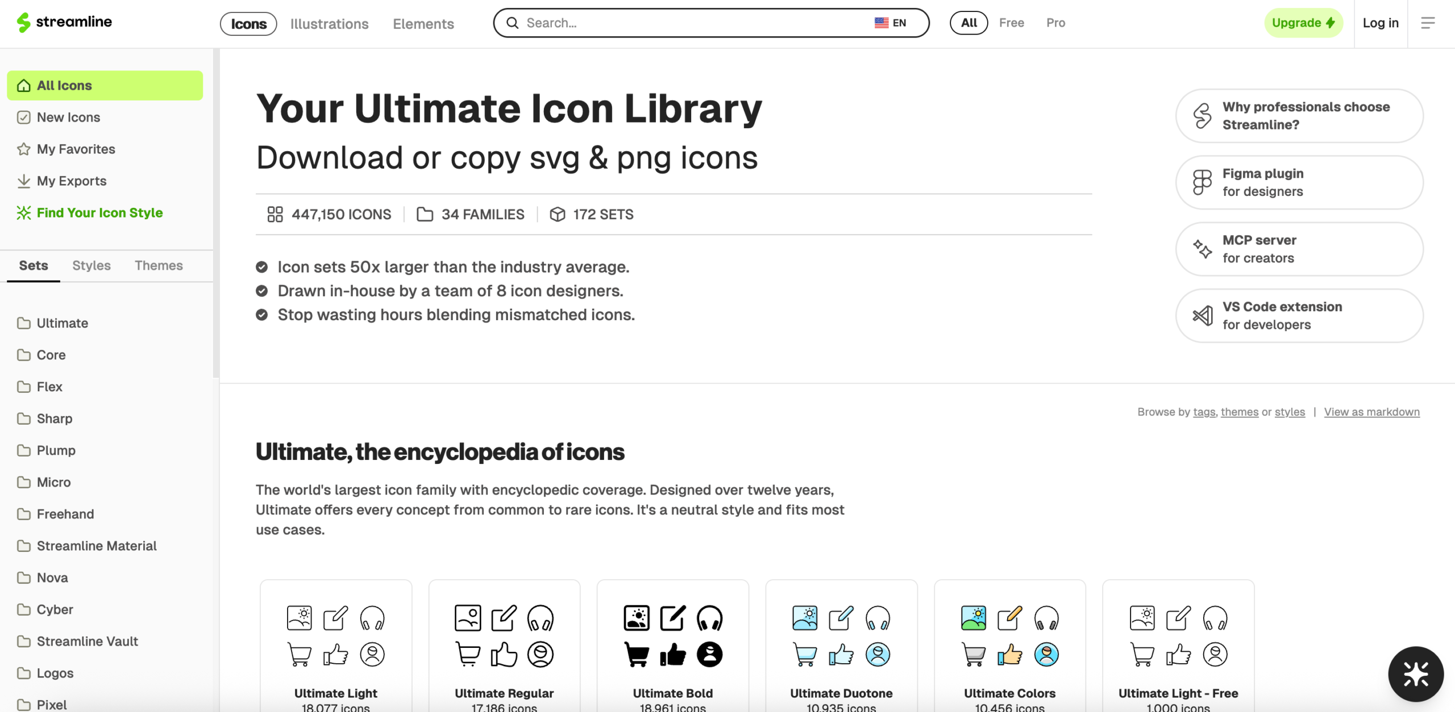Select the Themes sidebar tab
Screen dimensions: 1455x712
click(x=159, y=265)
